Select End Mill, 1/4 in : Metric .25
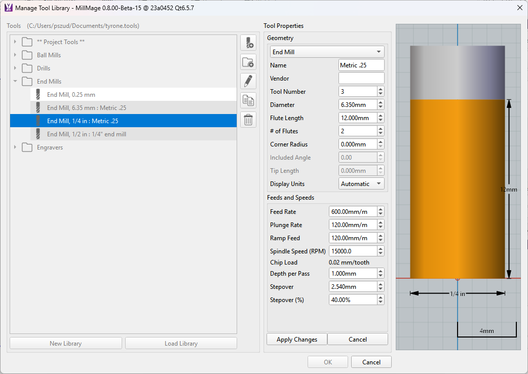Screen dimensions: 528x374 123,121
